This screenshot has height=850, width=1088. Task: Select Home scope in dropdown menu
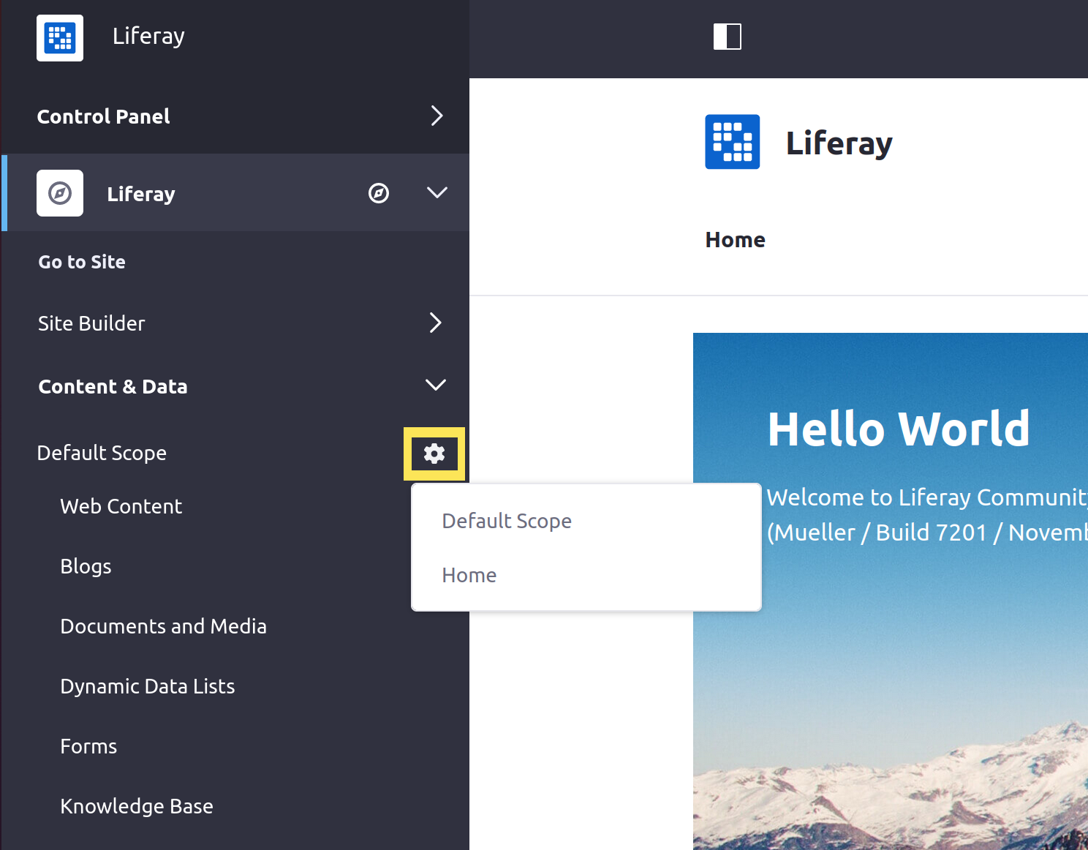[x=469, y=576]
